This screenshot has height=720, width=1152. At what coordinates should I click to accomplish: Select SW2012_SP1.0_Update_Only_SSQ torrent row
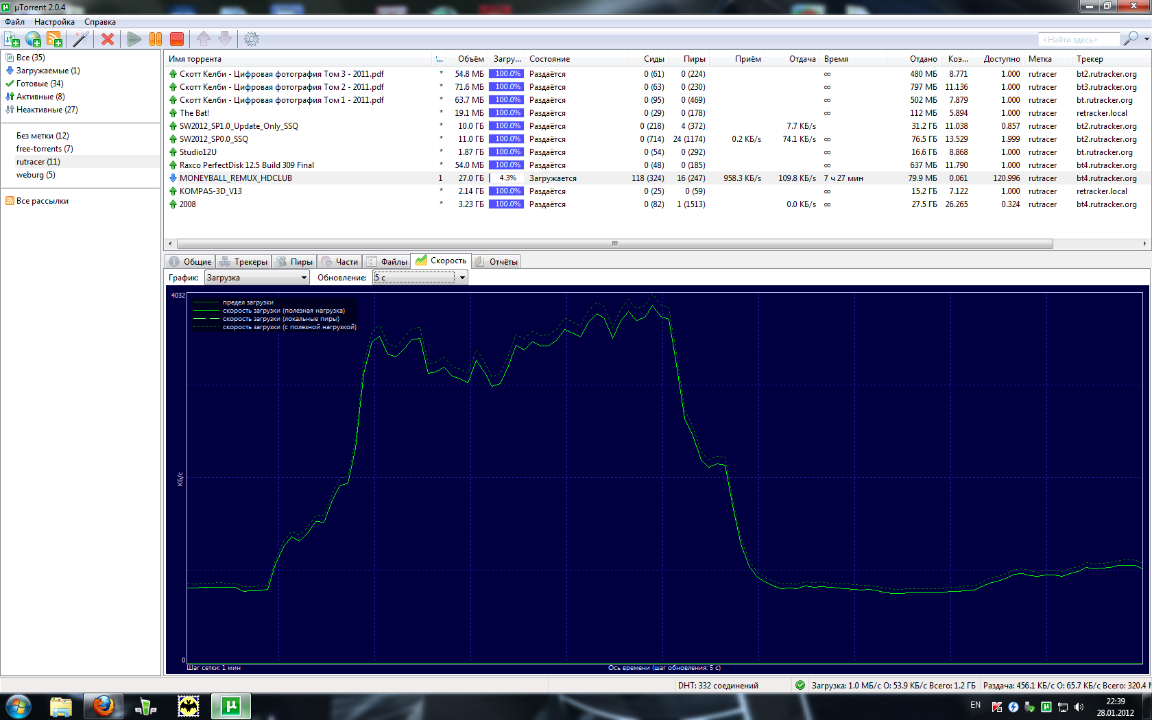657,126
